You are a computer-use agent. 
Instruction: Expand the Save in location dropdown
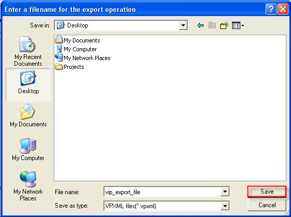click(x=183, y=25)
